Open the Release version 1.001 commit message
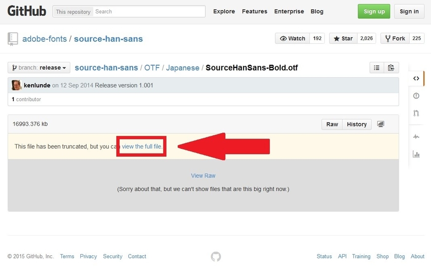The image size is (431, 276). click(124, 85)
